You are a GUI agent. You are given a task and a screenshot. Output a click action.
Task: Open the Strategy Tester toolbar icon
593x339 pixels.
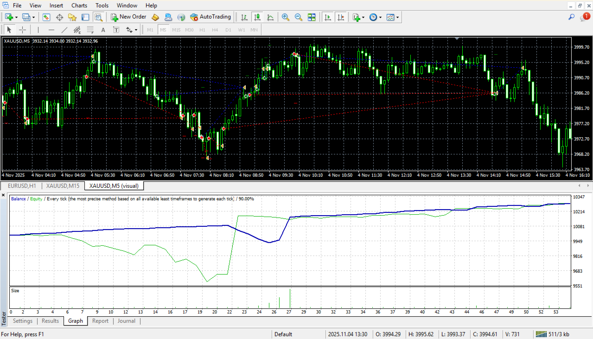tap(98, 17)
